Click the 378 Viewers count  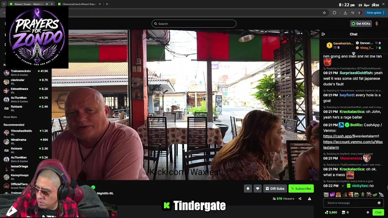click(x=283, y=199)
